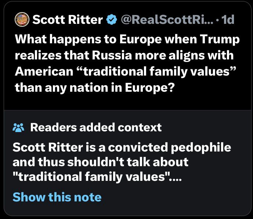Open Scott Ritter's round profile avatar
The image size is (253, 219).
22,19
